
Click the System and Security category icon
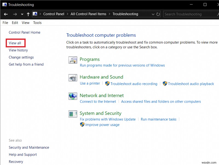tap(73, 114)
